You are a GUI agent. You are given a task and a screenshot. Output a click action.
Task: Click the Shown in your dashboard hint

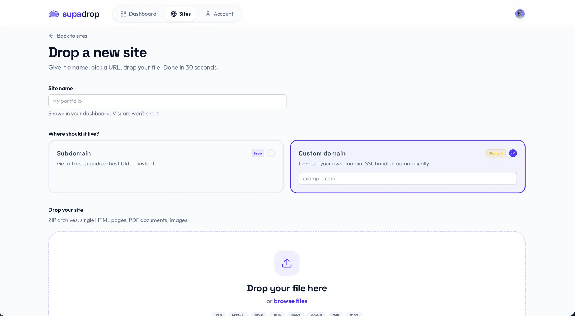(x=104, y=113)
